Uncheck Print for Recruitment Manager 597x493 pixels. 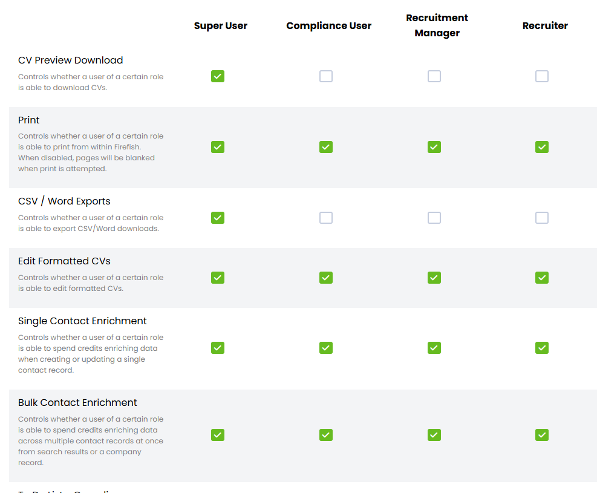[434, 147]
